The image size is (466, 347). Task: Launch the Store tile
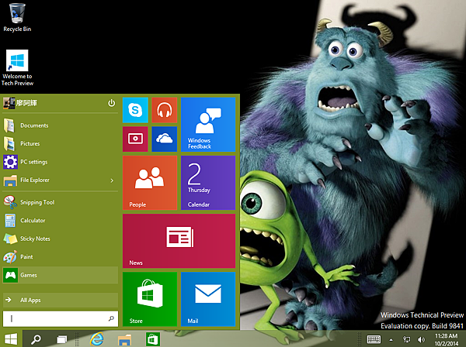point(150,299)
